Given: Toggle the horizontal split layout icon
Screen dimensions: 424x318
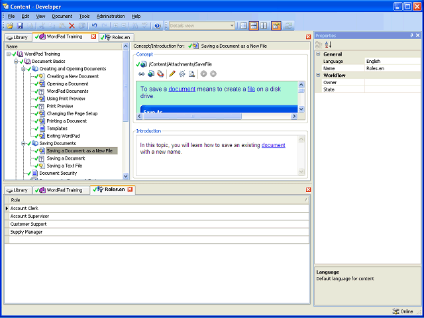Looking at the screenshot, I should coord(254,26).
